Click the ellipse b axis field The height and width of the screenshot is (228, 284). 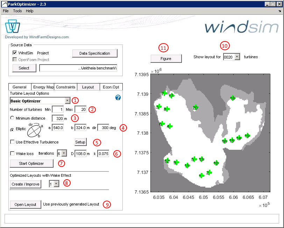[80, 128]
